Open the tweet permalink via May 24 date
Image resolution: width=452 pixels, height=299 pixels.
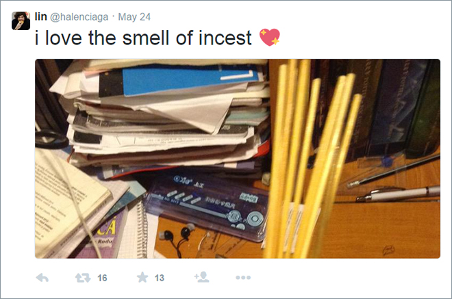(x=134, y=17)
